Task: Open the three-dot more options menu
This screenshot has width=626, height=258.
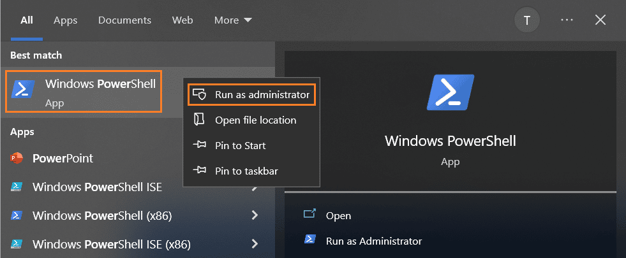Action: 567,20
